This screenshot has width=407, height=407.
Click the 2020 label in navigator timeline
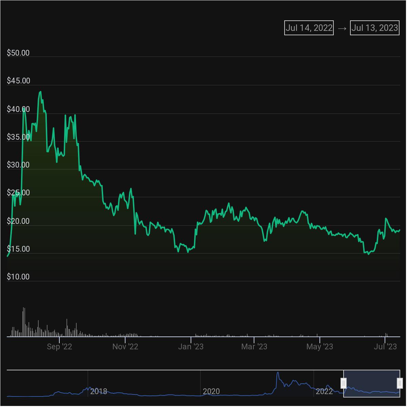211,391
